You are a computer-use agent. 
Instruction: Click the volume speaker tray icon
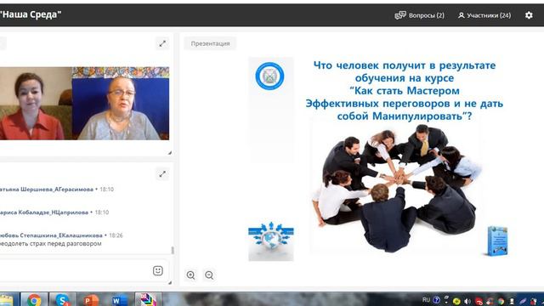coord(467,301)
